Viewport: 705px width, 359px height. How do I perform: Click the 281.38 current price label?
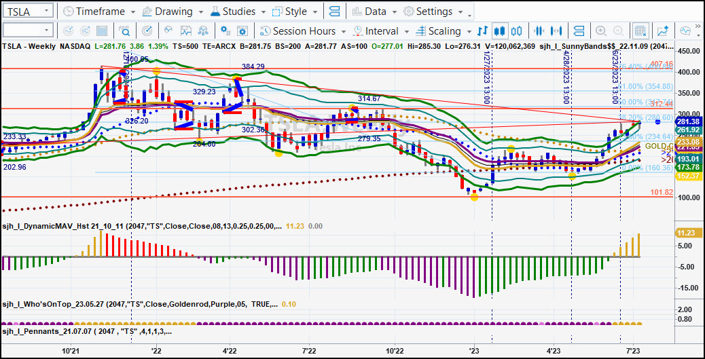click(687, 121)
